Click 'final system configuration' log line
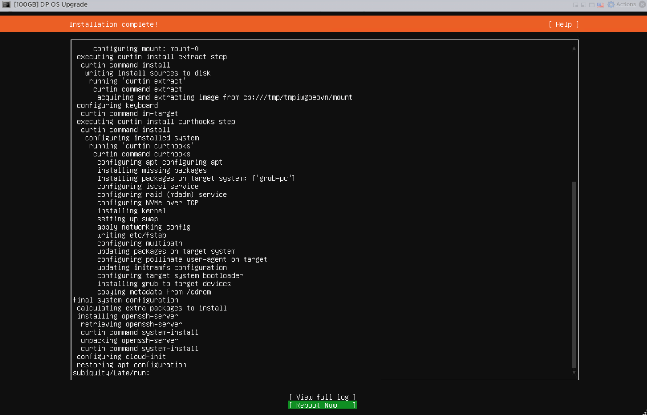Image resolution: width=647 pixels, height=415 pixels. tap(126, 300)
